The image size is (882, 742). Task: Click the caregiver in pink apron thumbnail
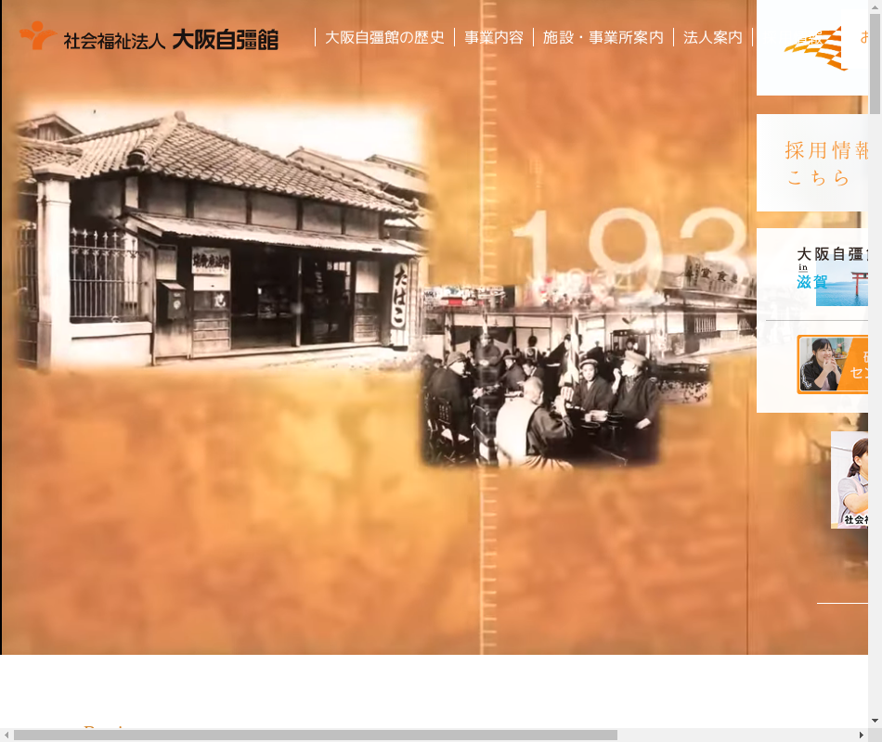[x=850, y=480]
